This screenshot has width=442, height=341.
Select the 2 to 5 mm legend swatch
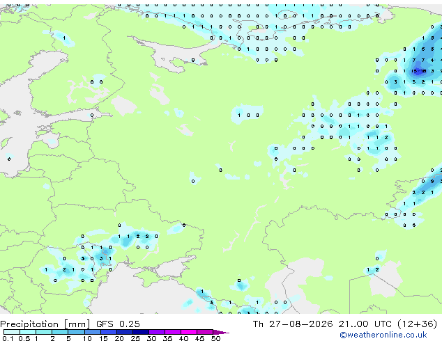tap(60, 332)
